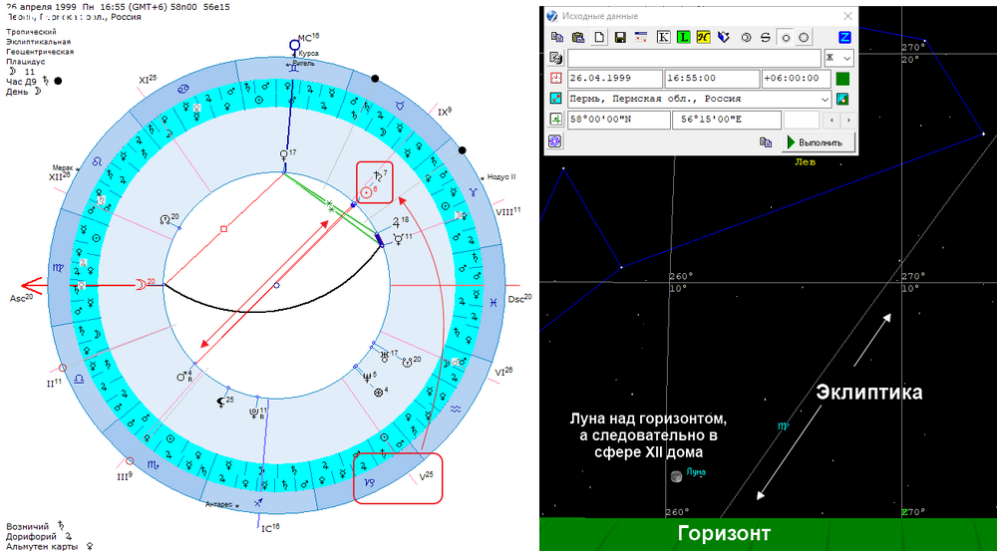Click the white K button icon
The height and width of the screenshot is (551, 997).
pos(663,37)
